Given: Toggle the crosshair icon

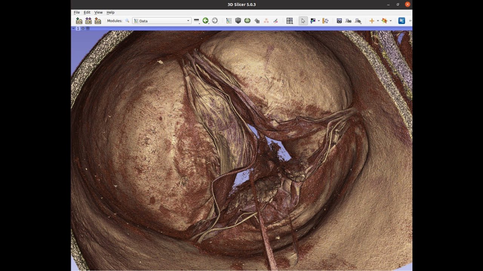Looking at the screenshot, I should pos(372,21).
